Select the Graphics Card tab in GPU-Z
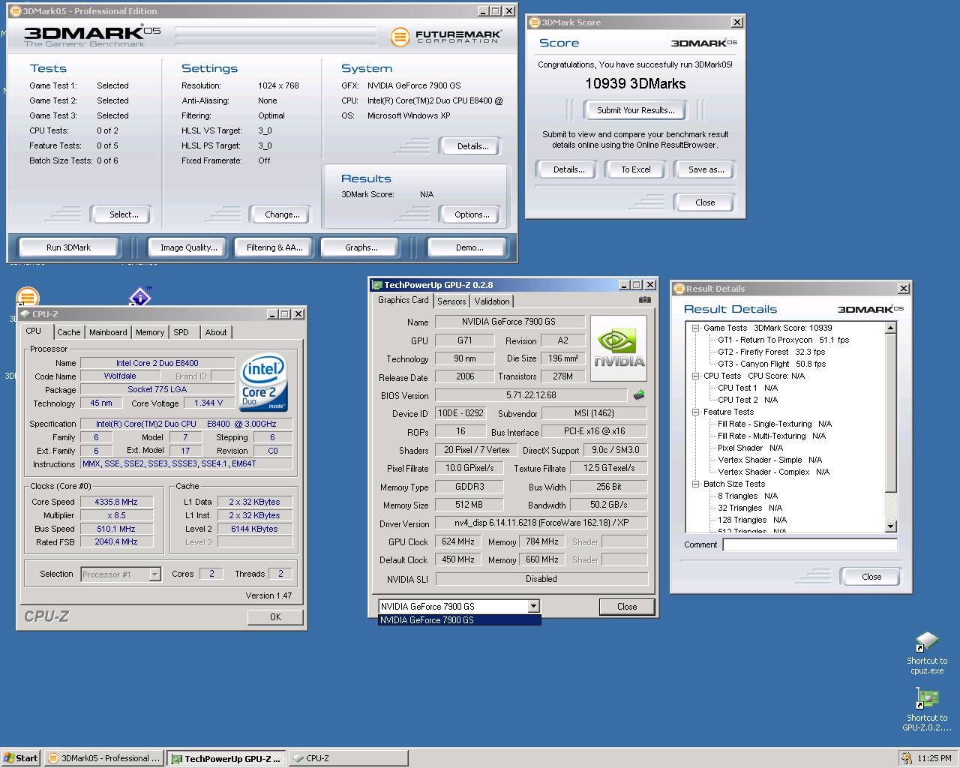Screen dimensions: 960x768 pyautogui.click(x=403, y=300)
